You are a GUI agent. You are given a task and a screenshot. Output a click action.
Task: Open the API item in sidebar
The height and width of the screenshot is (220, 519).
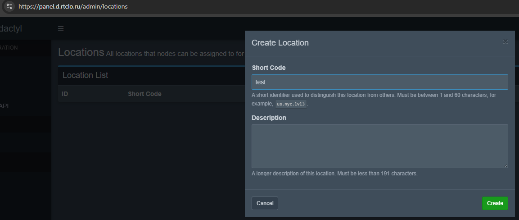point(5,106)
